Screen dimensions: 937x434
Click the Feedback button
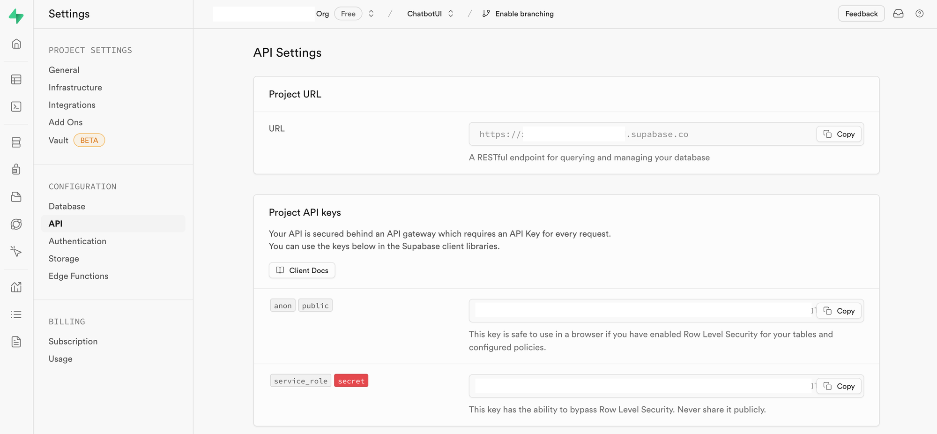[x=861, y=14]
